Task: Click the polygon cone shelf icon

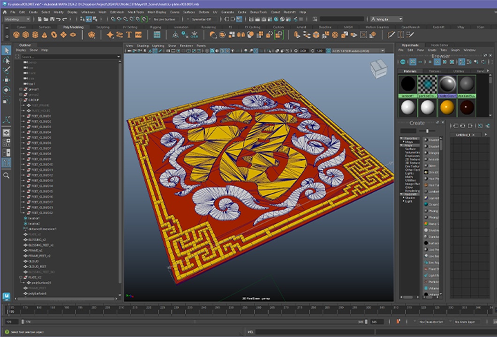Action: pyautogui.click(x=45, y=35)
